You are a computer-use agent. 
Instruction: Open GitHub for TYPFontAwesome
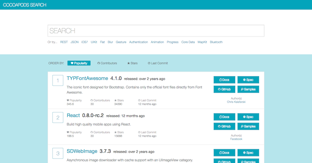tap(224, 89)
